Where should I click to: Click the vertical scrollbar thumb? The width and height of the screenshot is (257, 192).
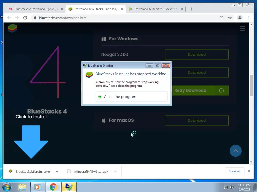(x=251, y=85)
